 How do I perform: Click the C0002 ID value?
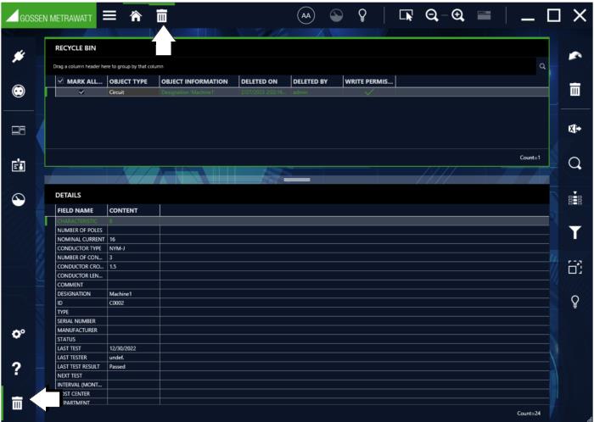pos(117,303)
